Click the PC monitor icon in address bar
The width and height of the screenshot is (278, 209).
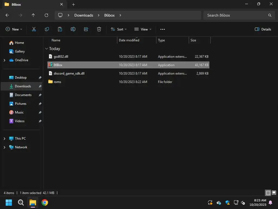(60, 15)
